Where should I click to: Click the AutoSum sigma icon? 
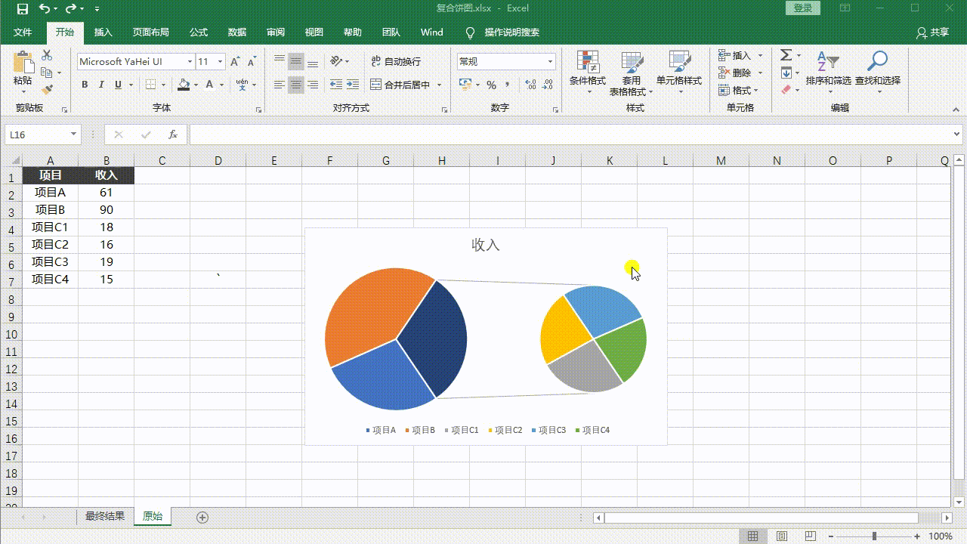coord(786,55)
